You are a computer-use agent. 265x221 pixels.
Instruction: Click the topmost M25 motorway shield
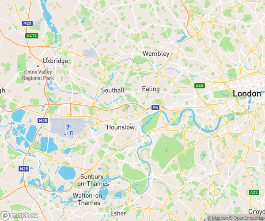(x=27, y=23)
